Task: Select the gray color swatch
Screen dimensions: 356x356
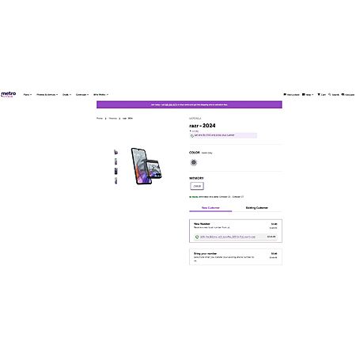Action: pos(194,162)
